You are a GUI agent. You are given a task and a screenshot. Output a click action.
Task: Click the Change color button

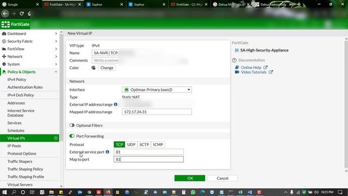pos(107,68)
